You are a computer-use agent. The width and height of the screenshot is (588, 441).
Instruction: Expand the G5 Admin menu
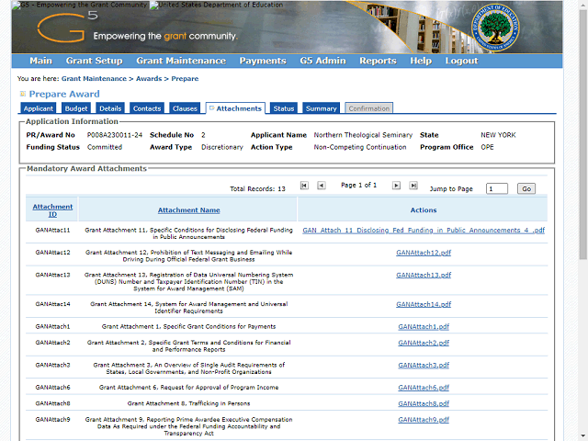click(x=322, y=61)
